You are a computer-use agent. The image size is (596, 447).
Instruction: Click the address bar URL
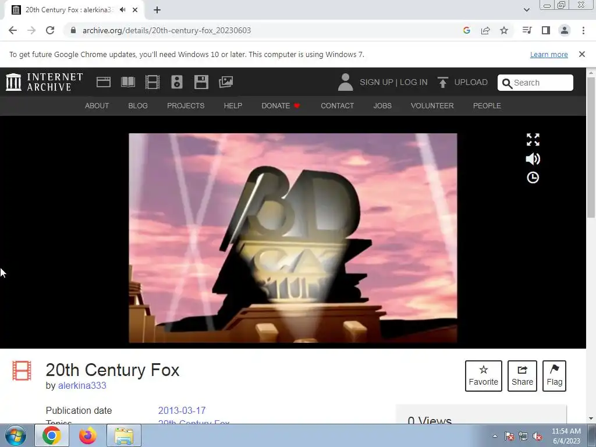tap(166, 30)
